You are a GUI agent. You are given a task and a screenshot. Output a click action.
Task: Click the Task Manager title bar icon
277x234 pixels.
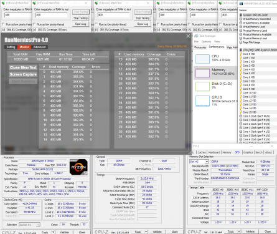point(196,36)
